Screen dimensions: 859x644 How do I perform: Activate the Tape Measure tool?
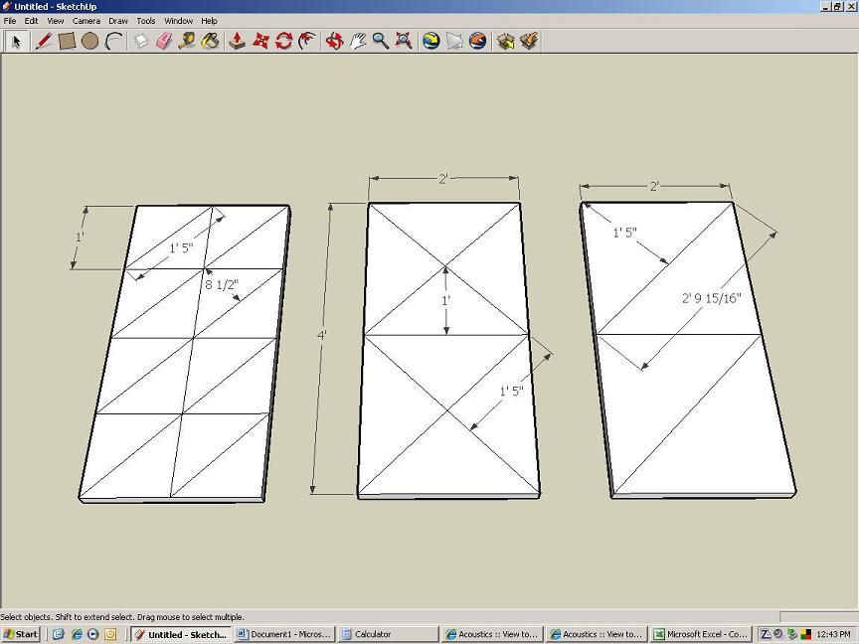(187, 41)
